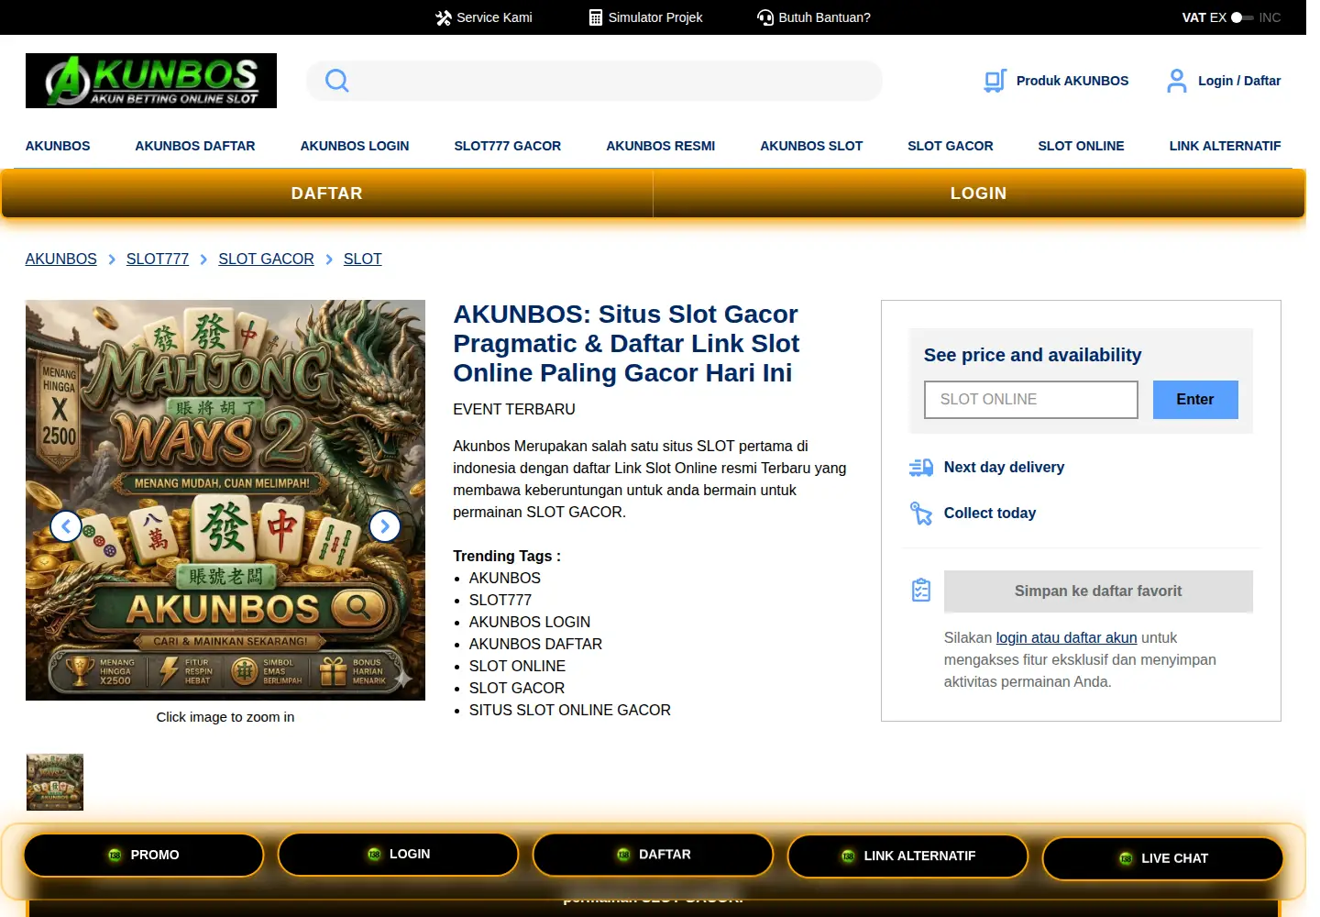1320x917 pixels.
Task: Click the Login / Daftar text link
Action: 1239,81
